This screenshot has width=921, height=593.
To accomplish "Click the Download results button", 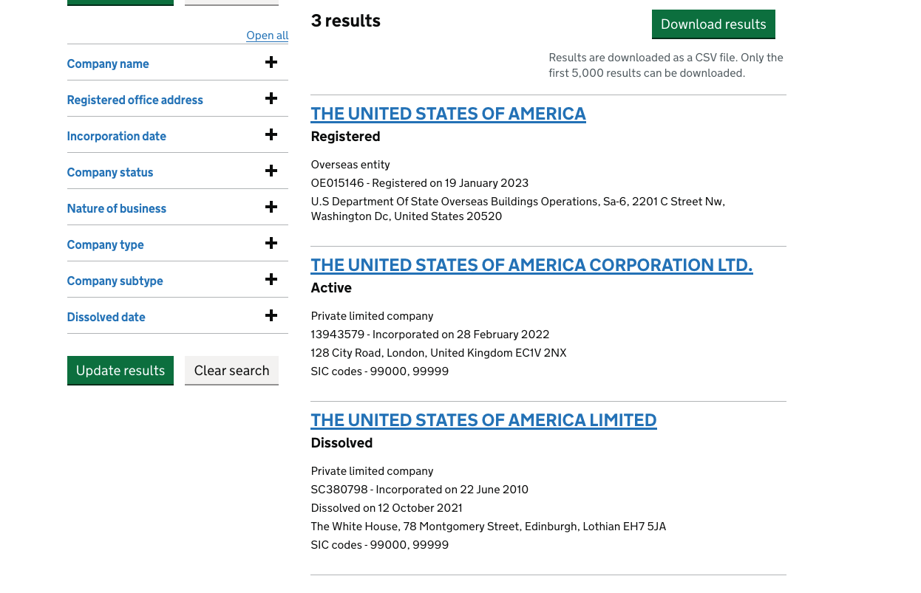I will coord(713,24).
